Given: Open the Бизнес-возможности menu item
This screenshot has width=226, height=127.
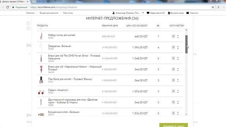Looking at the screenshot, I should (49, 13).
